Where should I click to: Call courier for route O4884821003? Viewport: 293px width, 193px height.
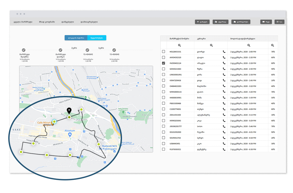pyautogui.click(x=224, y=86)
